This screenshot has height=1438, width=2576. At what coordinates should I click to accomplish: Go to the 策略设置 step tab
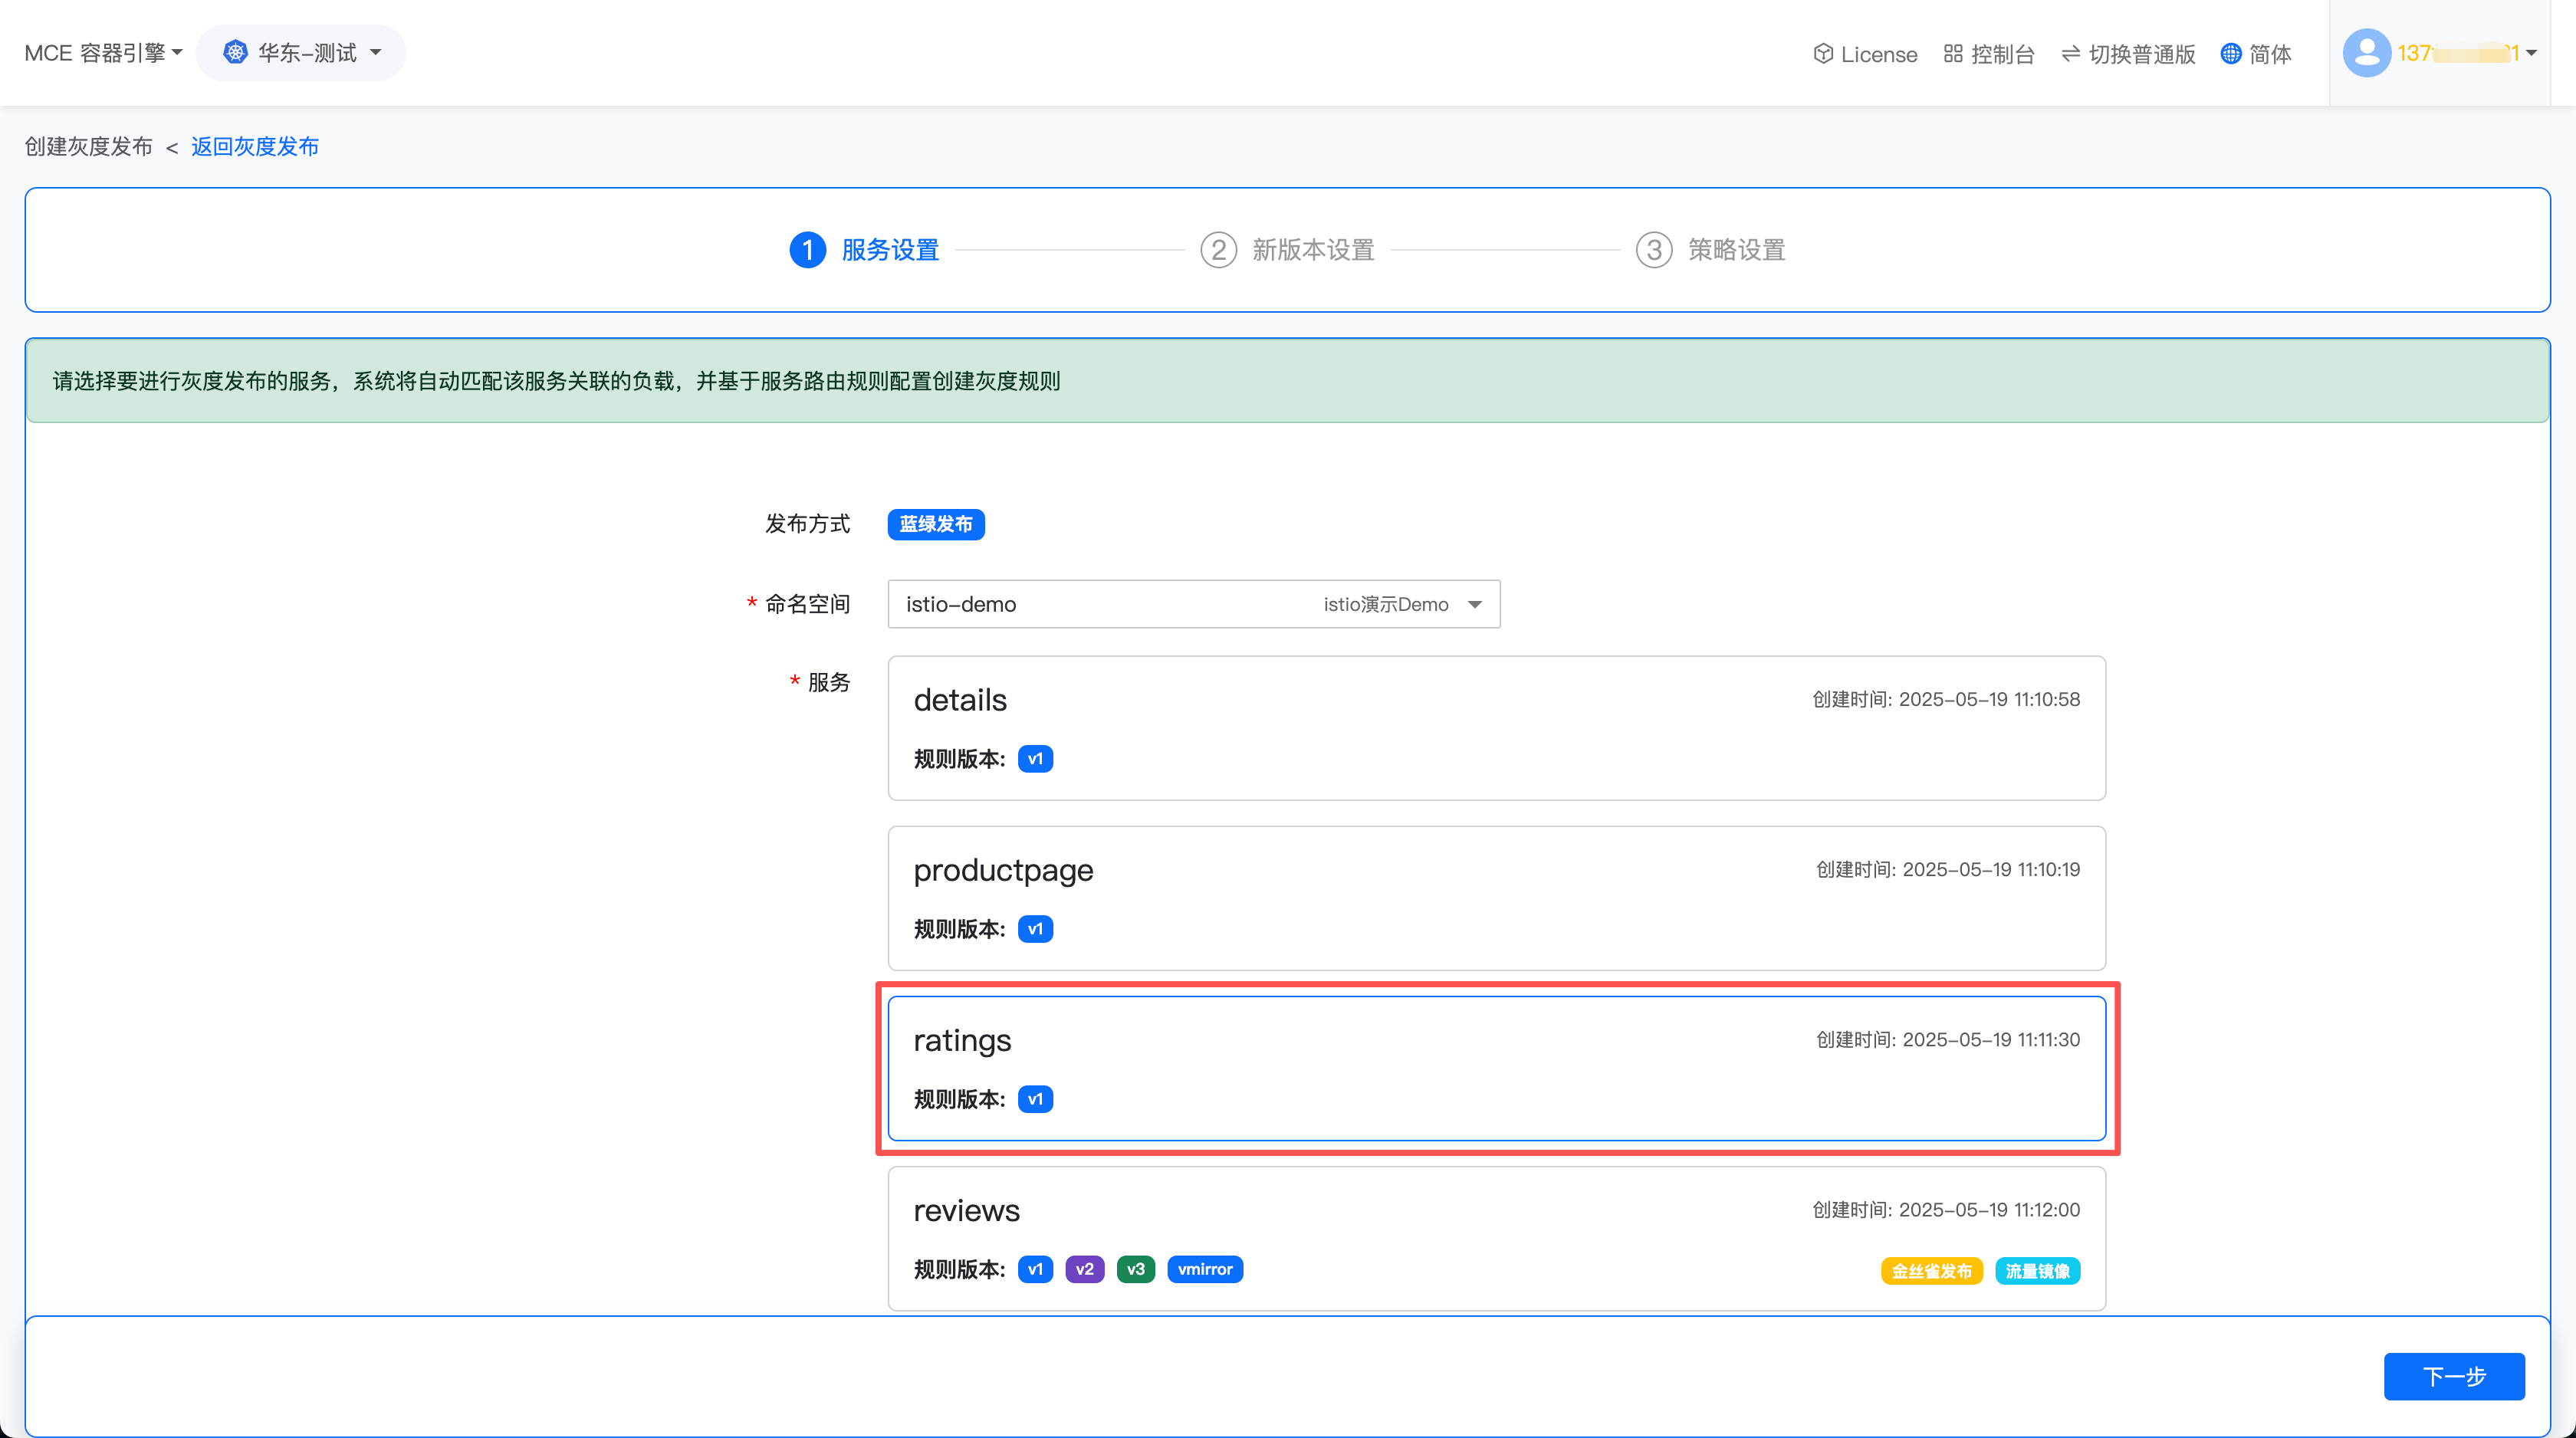[1736, 249]
